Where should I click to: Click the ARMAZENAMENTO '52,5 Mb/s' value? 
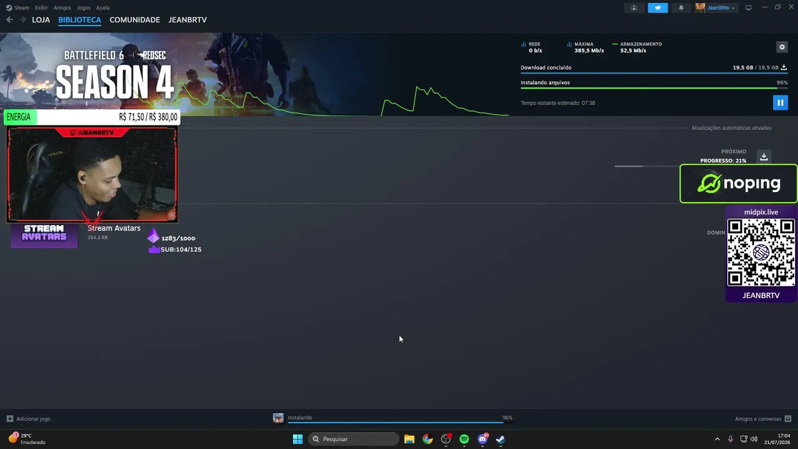(x=633, y=51)
